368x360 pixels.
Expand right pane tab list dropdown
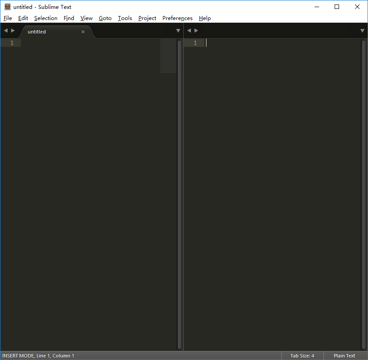click(x=362, y=31)
